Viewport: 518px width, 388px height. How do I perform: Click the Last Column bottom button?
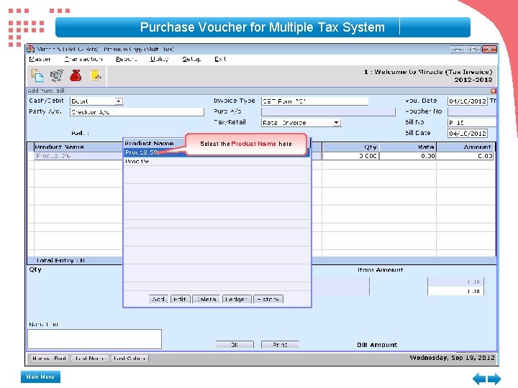[x=129, y=359]
